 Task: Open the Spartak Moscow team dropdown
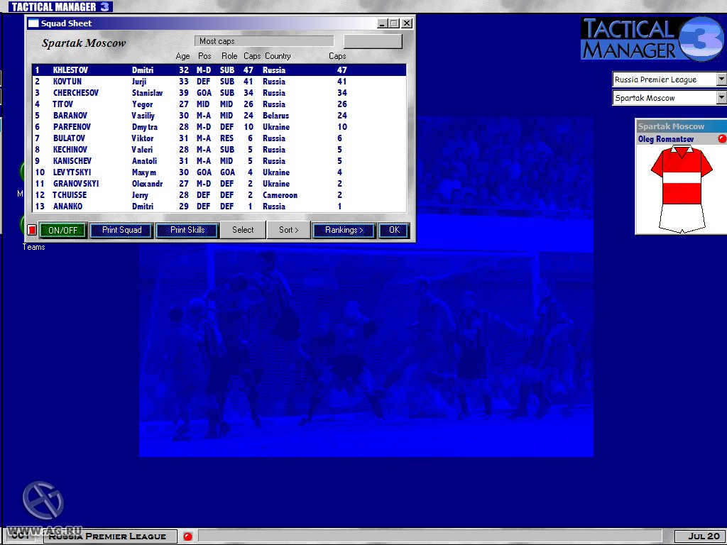721,98
